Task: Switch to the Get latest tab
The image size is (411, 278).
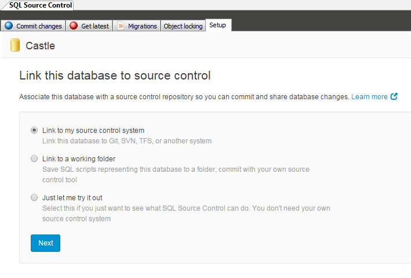Action: pyautogui.click(x=89, y=26)
